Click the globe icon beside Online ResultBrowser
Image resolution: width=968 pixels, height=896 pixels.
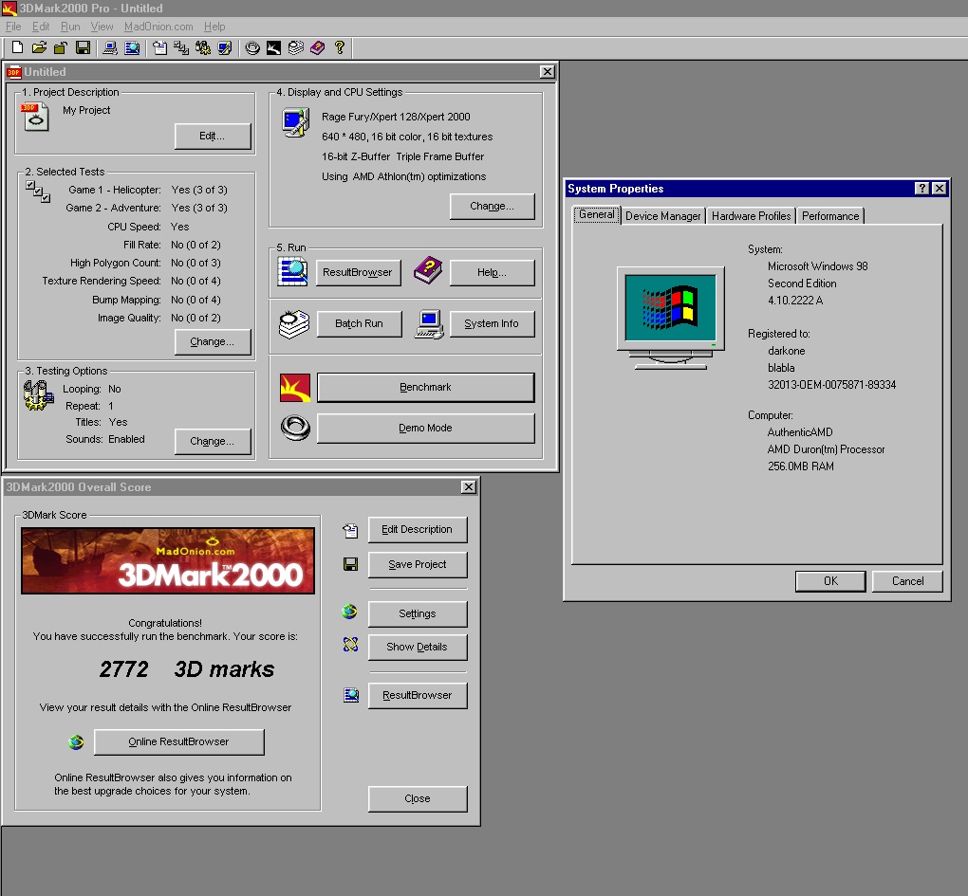coord(76,741)
